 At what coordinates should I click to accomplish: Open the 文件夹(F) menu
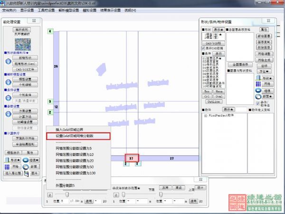point(9,10)
